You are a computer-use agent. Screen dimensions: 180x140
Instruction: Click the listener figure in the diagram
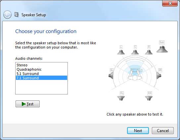[135, 75]
